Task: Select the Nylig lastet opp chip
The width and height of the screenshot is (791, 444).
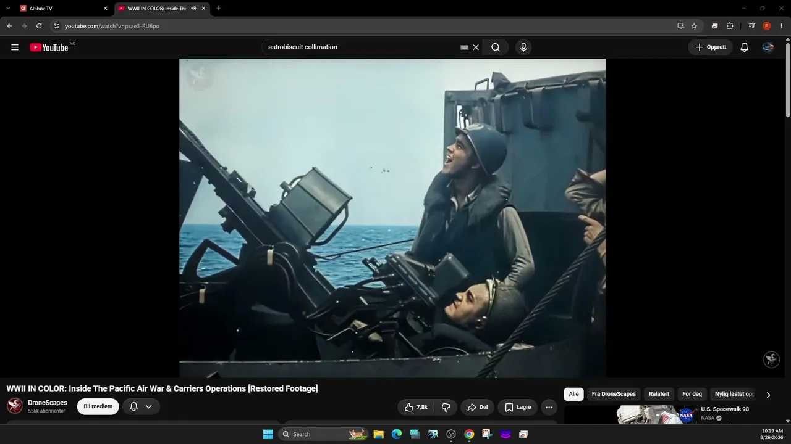Action: click(735, 394)
